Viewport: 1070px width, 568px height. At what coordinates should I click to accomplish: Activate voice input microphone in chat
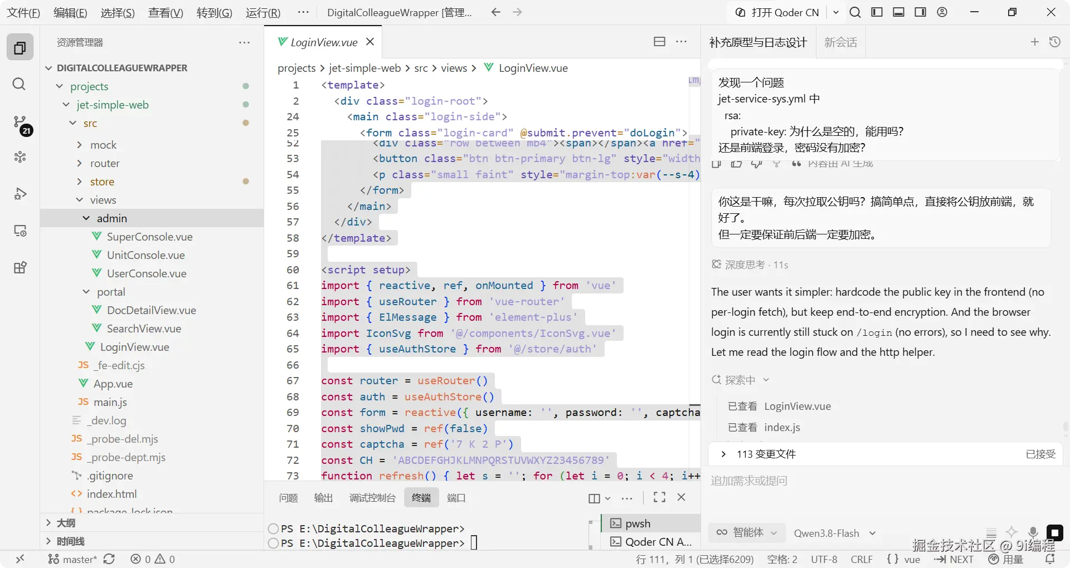pos(1033,533)
